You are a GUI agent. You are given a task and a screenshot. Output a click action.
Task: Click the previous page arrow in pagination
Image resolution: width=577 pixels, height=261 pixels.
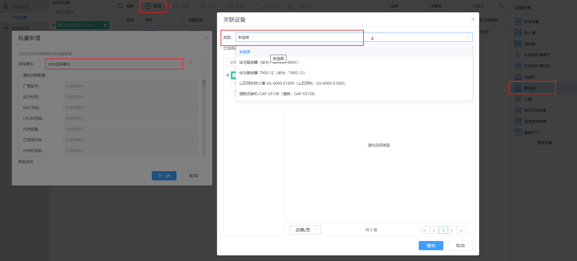pyautogui.click(x=434, y=230)
